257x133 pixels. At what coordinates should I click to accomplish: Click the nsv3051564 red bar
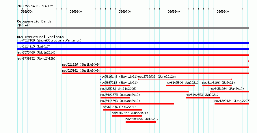229,92
